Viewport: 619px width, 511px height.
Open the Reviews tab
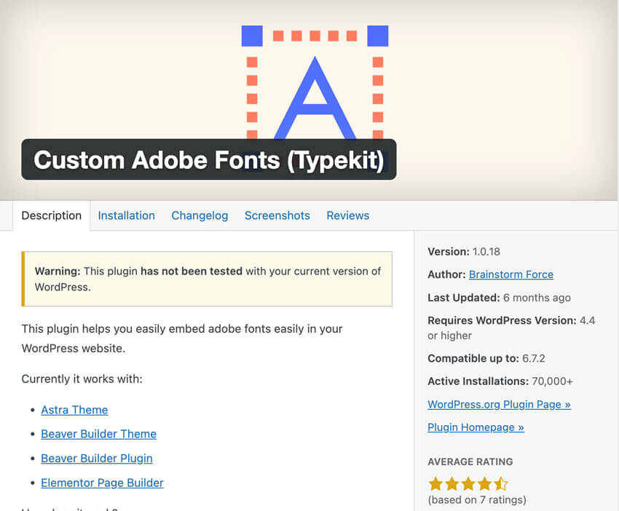click(x=348, y=215)
